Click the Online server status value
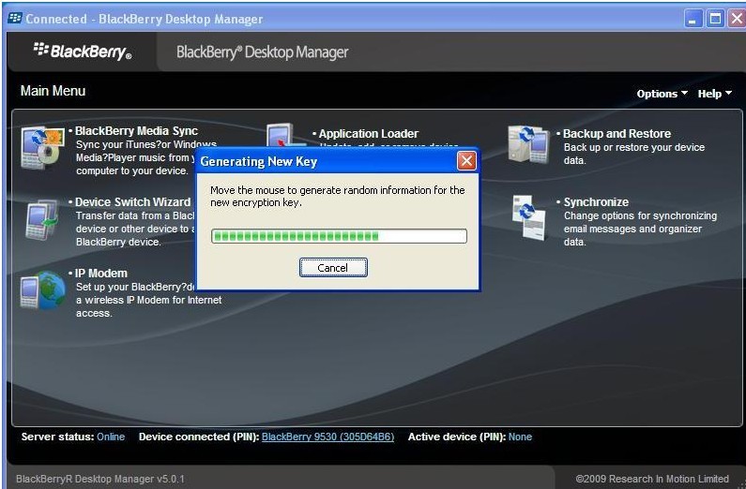746x489 pixels. pyautogui.click(x=111, y=437)
